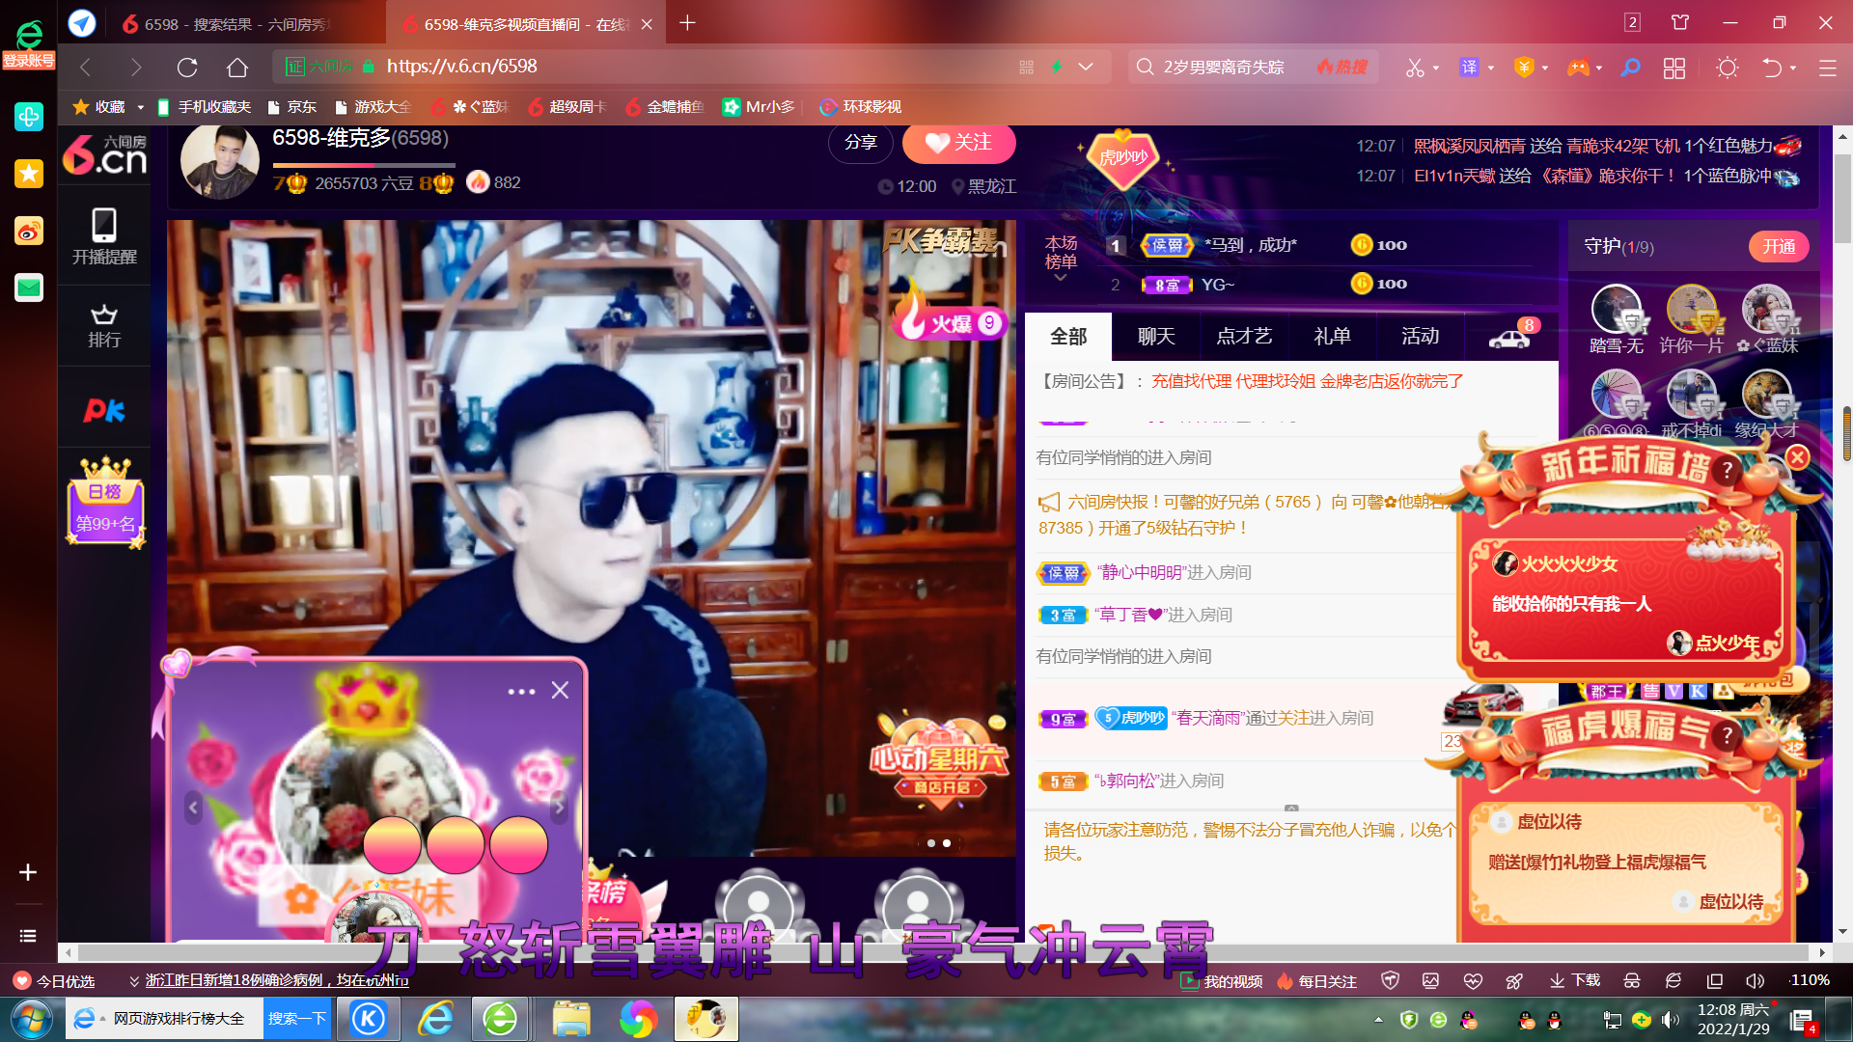Open the 译 translate tool icon
This screenshot has height=1042, width=1853.
(1469, 68)
